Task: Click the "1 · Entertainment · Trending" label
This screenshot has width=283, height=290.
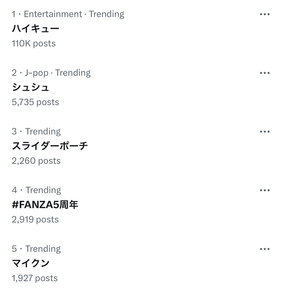Action: click(68, 14)
